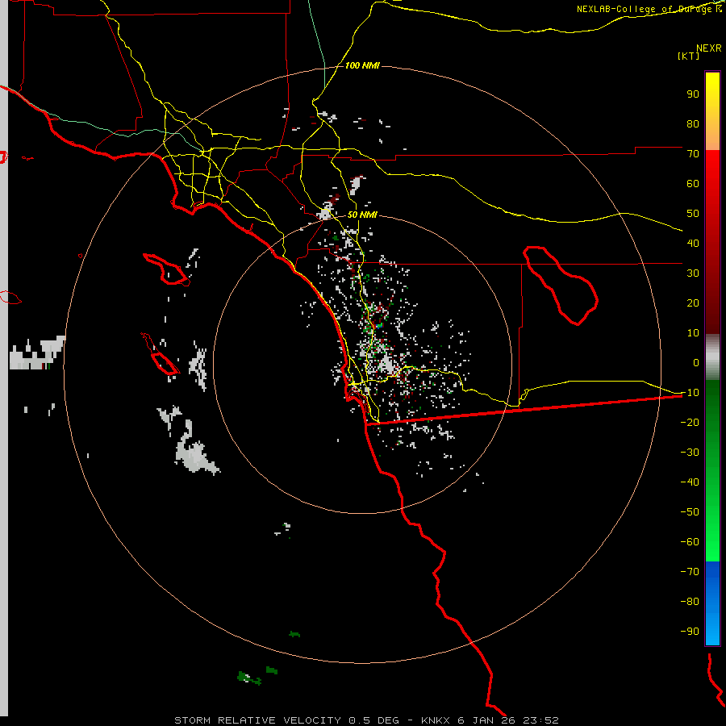Click the 80 value on velocity scale
Viewport: 726px width, 726px height.
click(693, 123)
